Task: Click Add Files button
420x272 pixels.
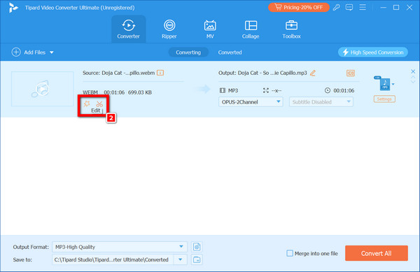Action: point(29,52)
